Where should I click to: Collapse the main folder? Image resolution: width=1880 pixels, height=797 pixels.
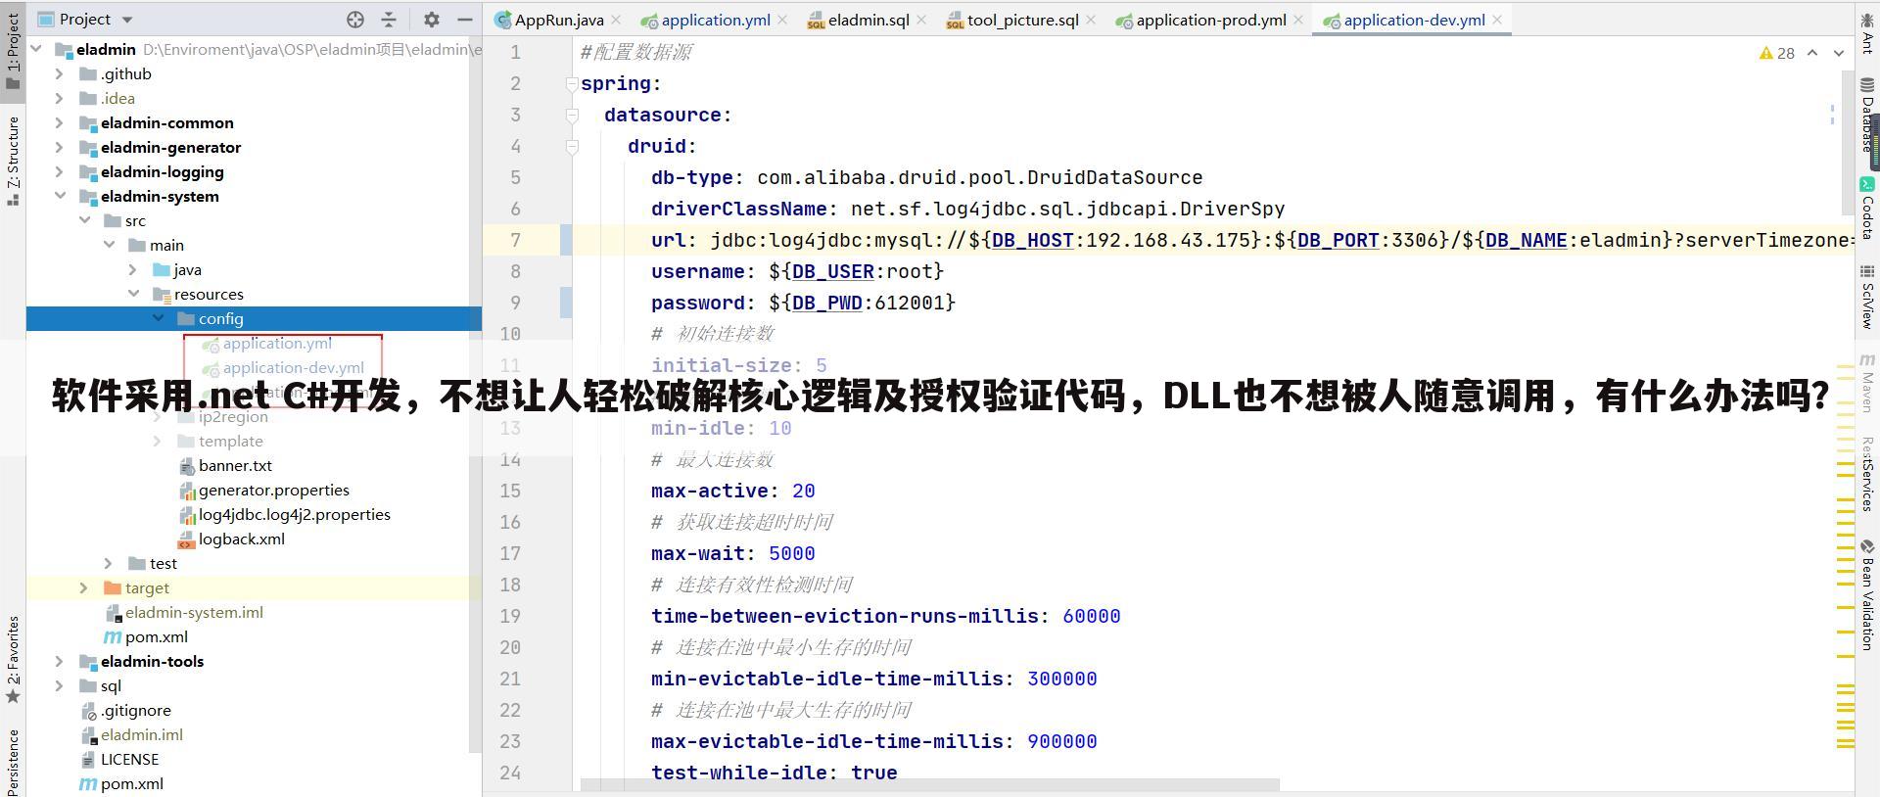tap(109, 245)
